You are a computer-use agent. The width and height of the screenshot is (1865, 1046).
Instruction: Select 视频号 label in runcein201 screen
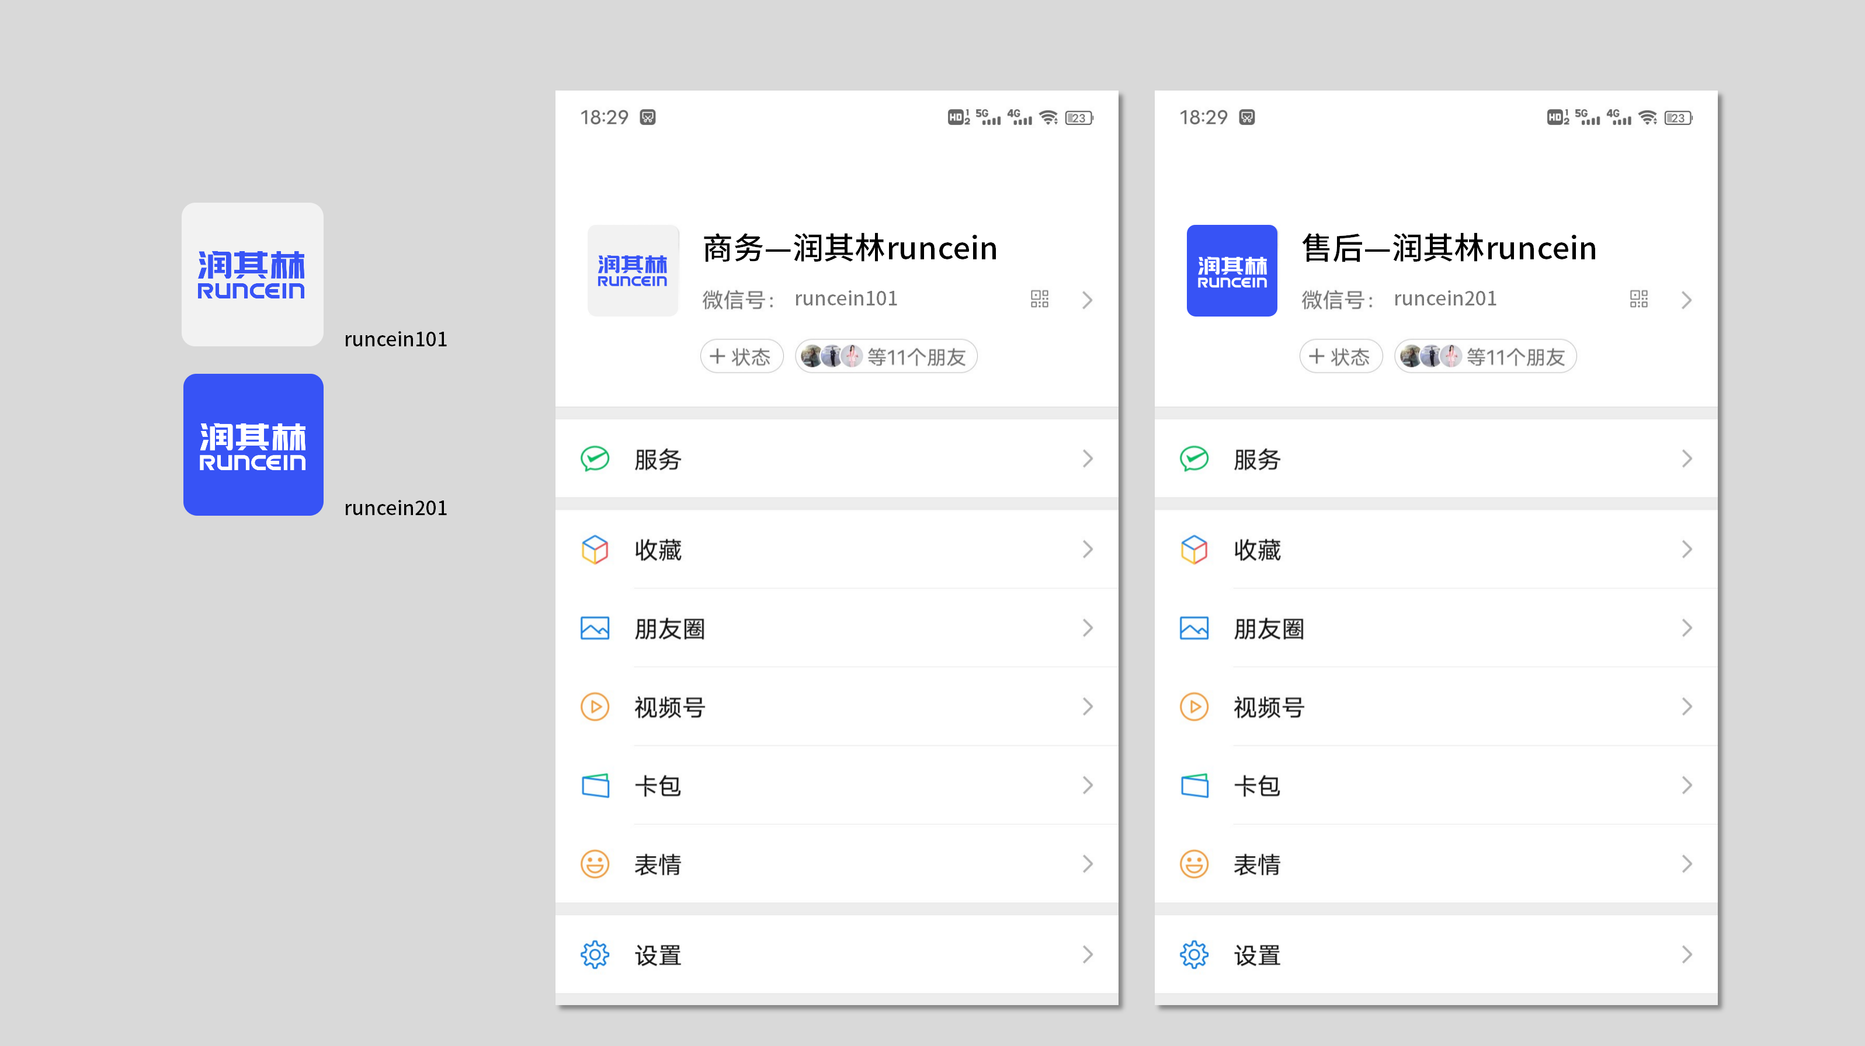pos(1269,707)
